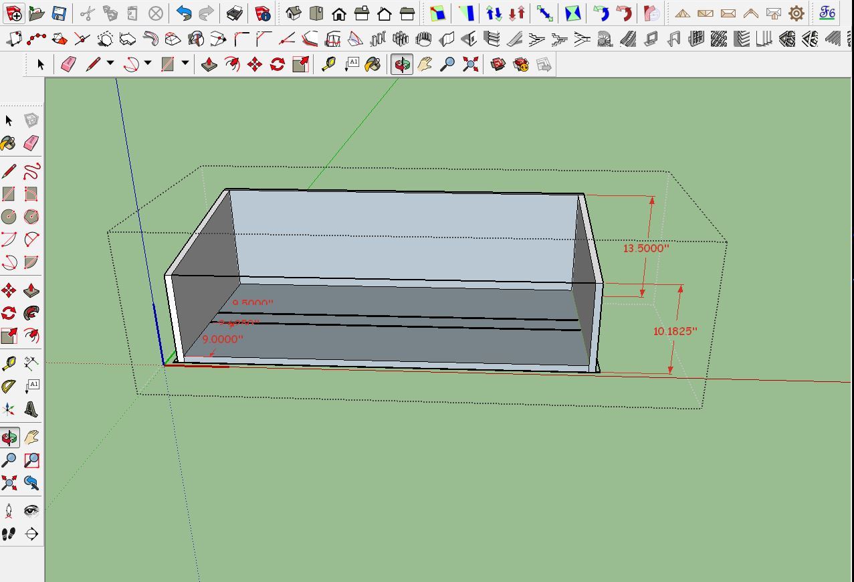
Task: Click the Undo arrow button
Action: 184,13
